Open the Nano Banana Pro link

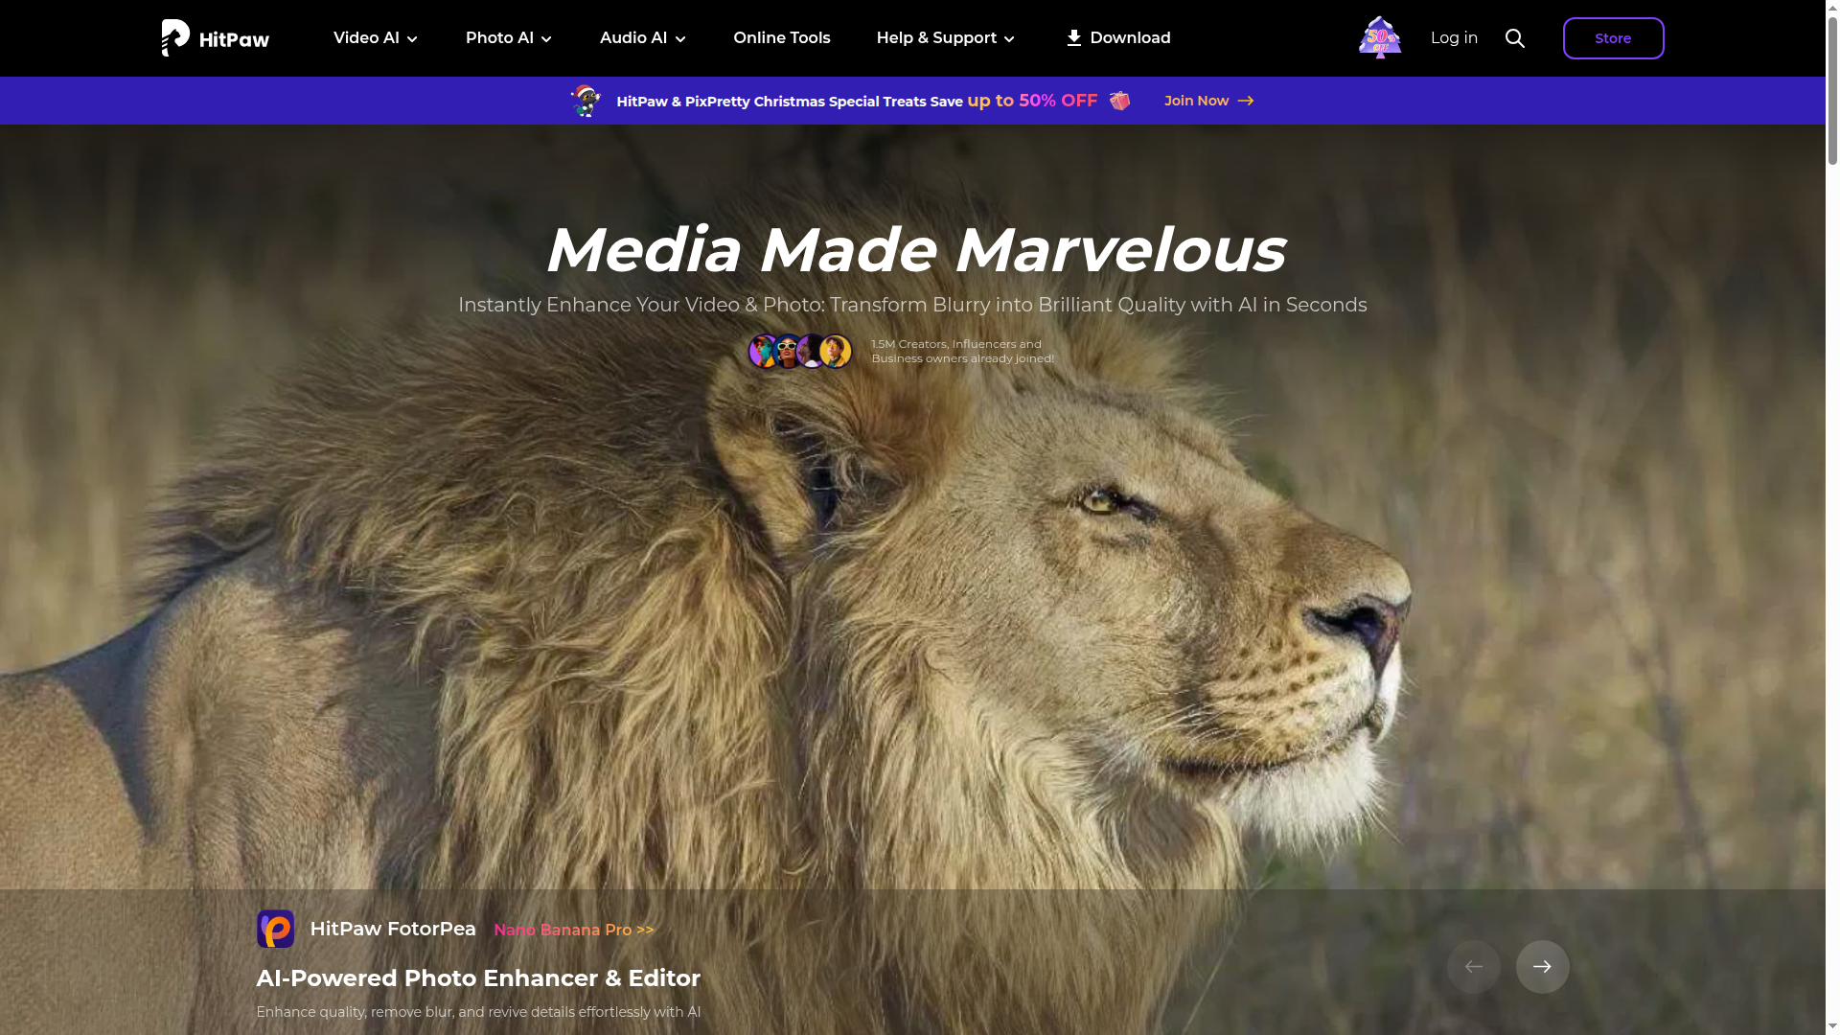tap(574, 930)
